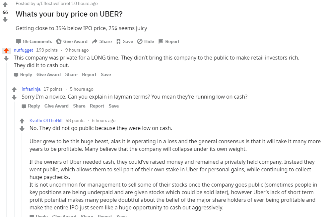The height and width of the screenshot is (217, 328).
Task: Downvote nutfugget's comment
Action: (x=6, y=58)
